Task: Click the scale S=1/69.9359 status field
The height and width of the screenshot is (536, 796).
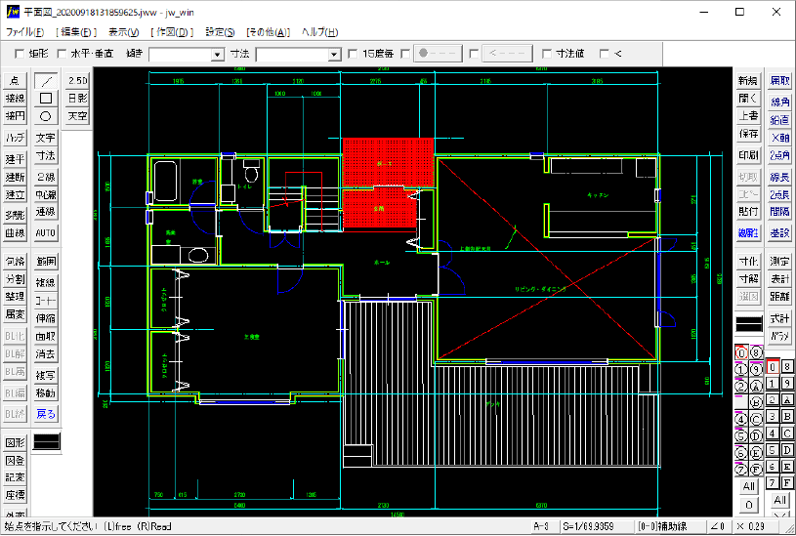Action: coord(597,526)
